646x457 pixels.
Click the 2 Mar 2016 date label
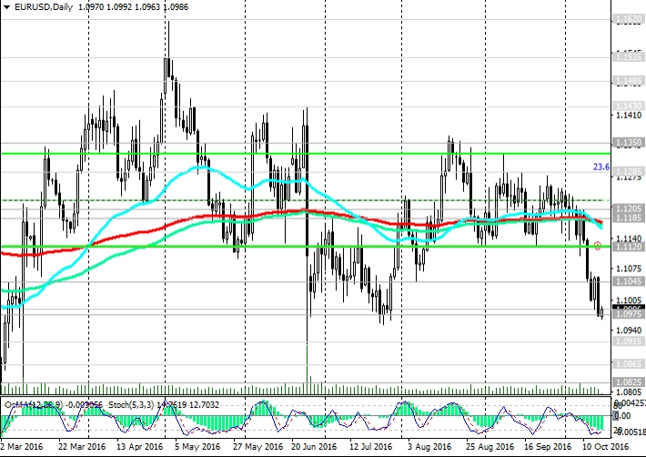[22, 447]
